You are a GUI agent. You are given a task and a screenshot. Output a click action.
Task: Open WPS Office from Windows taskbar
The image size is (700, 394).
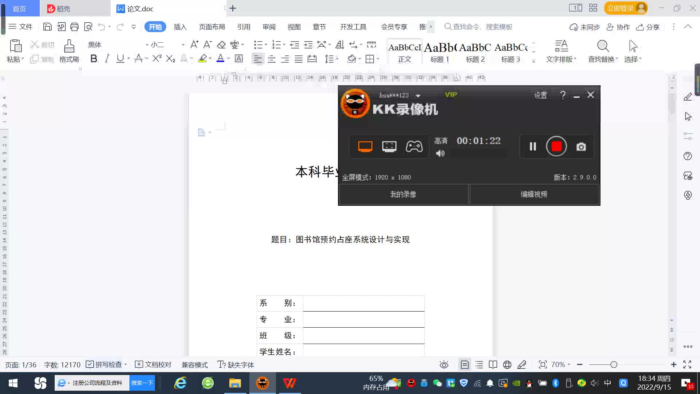(289, 383)
